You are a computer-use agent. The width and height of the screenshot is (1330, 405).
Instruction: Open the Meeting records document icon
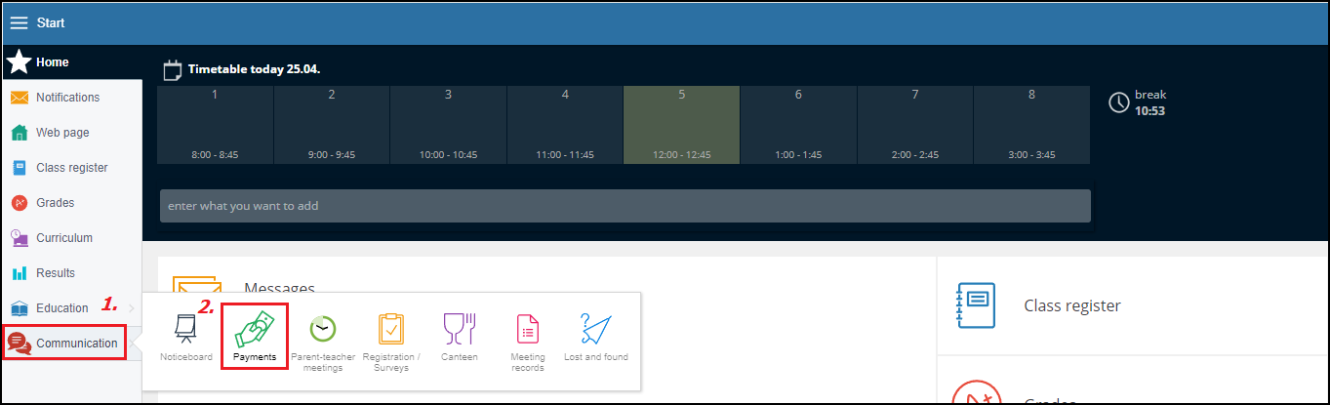[528, 329]
